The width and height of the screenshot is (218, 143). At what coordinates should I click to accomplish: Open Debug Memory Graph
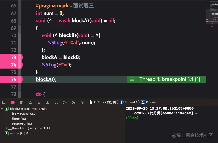tap(65, 102)
